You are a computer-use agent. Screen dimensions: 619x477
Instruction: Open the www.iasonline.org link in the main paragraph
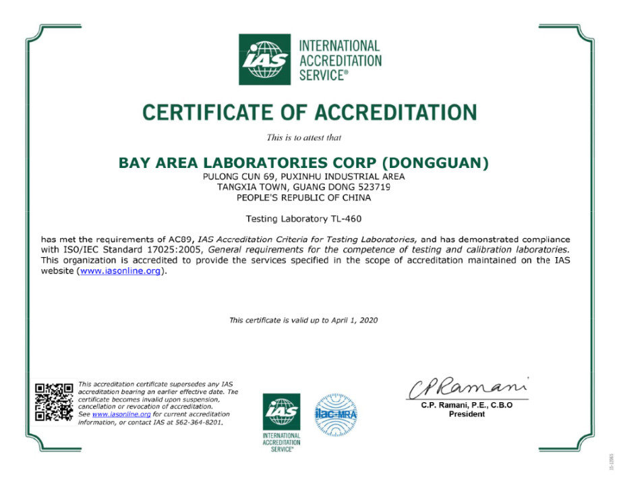121,271
